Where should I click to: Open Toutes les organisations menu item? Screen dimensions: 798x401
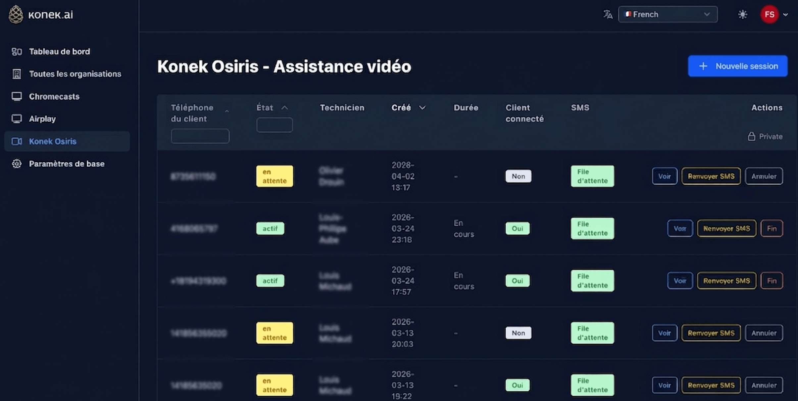[75, 74]
